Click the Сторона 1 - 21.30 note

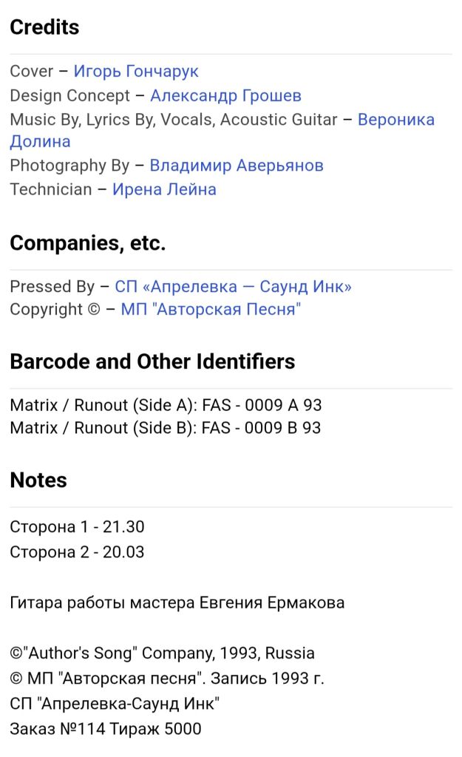click(77, 526)
